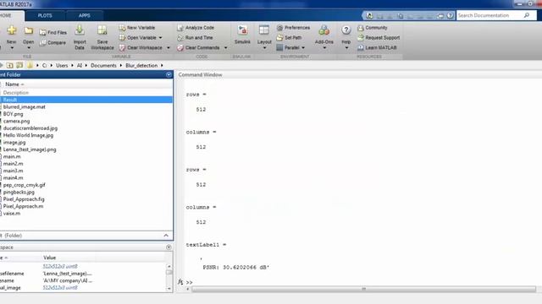Click the Parallel button

coord(288,47)
